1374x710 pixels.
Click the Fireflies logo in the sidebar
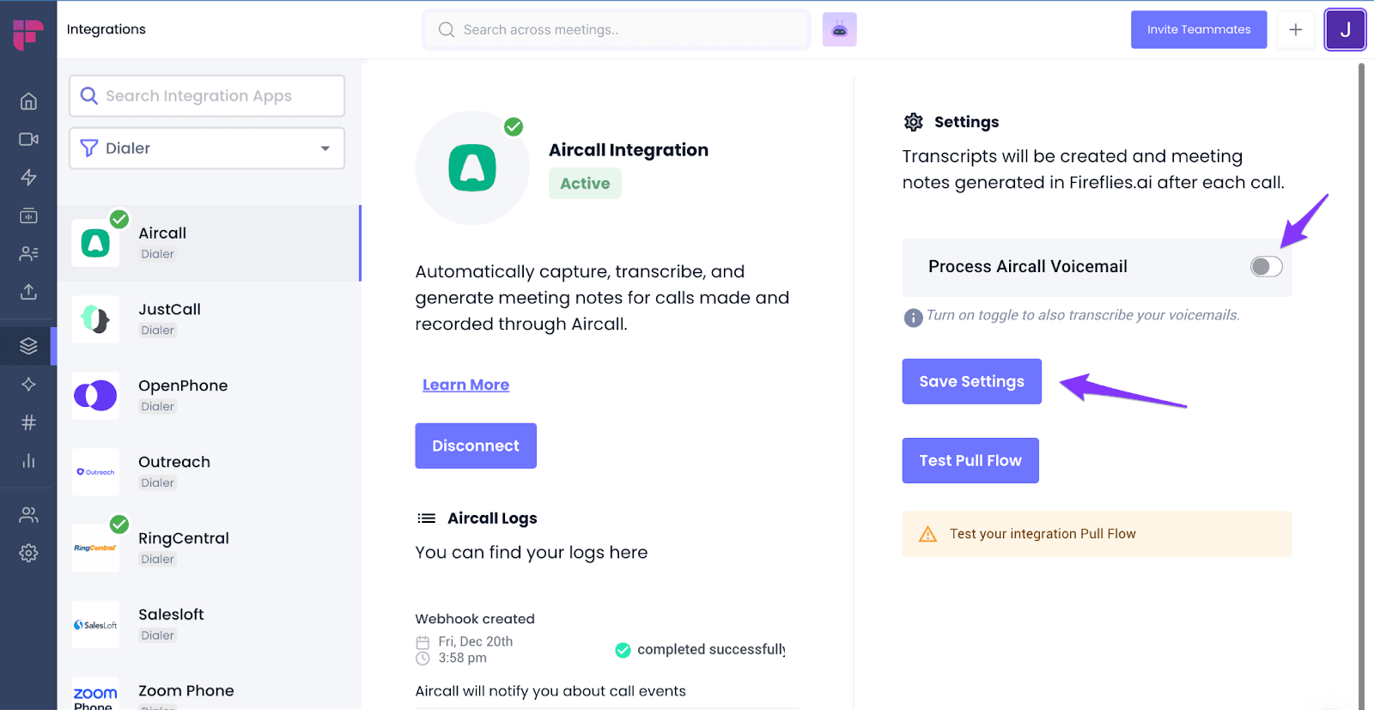pos(27,34)
